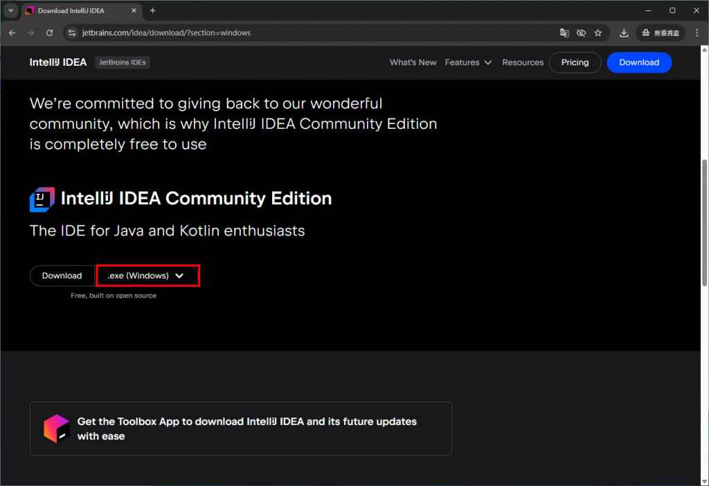Viewport: 709px width, 486px height.
Task: Click the IntelliJ IDEA site logo text
Action: coord(58,62)
